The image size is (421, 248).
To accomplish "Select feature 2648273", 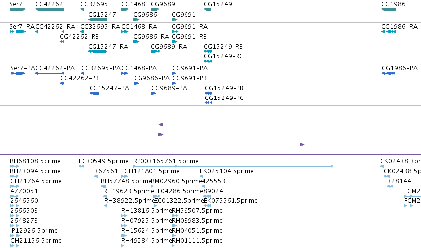I will pos(15,226).
